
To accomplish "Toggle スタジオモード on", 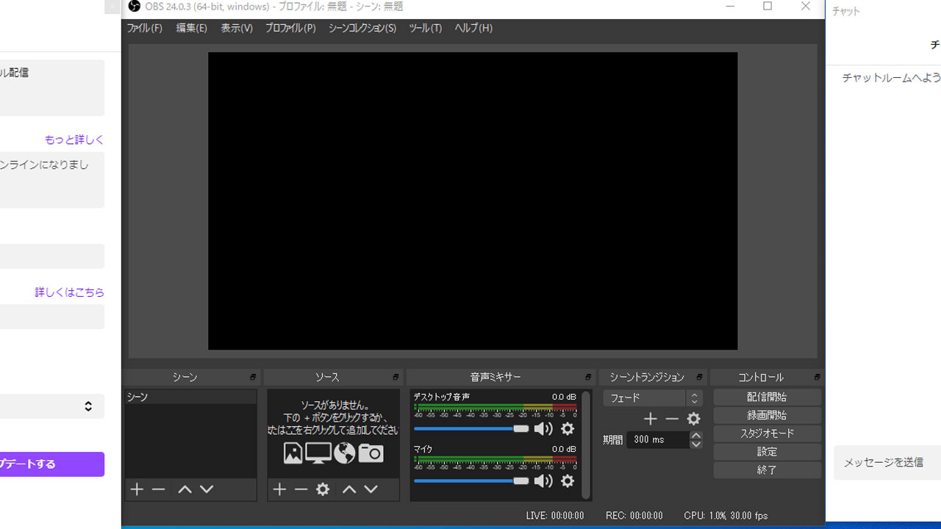I will click(767, 433).
